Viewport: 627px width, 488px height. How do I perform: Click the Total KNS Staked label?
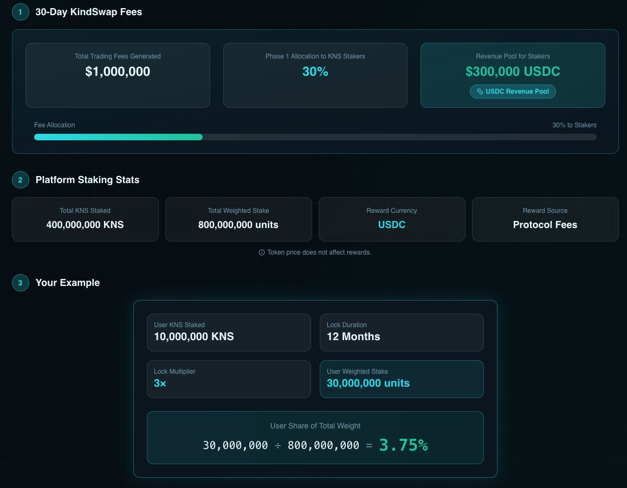(85, 211)
